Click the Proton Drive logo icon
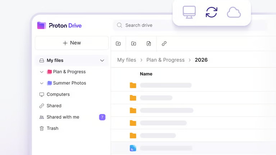276x155 pixels. point(42,25)
